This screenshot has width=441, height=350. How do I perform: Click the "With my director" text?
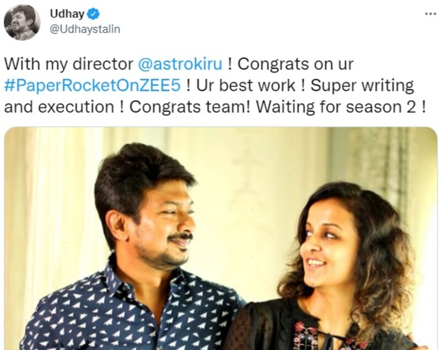[69, 64]
